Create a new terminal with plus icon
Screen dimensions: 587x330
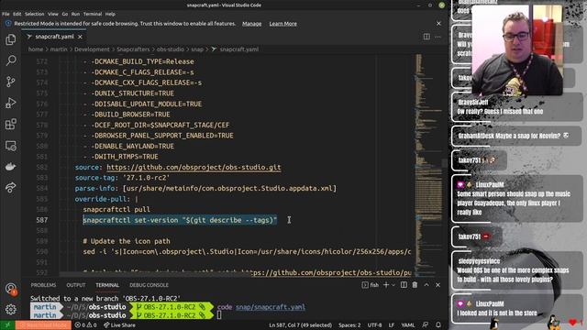386,285
